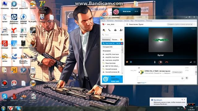Open the Звонки menu
This screenshot has width=198, height=111.
(127, 21)
